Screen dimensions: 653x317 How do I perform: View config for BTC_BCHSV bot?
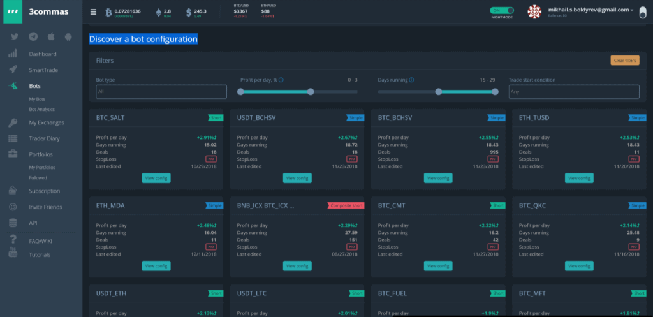click(x=438, y=178)
